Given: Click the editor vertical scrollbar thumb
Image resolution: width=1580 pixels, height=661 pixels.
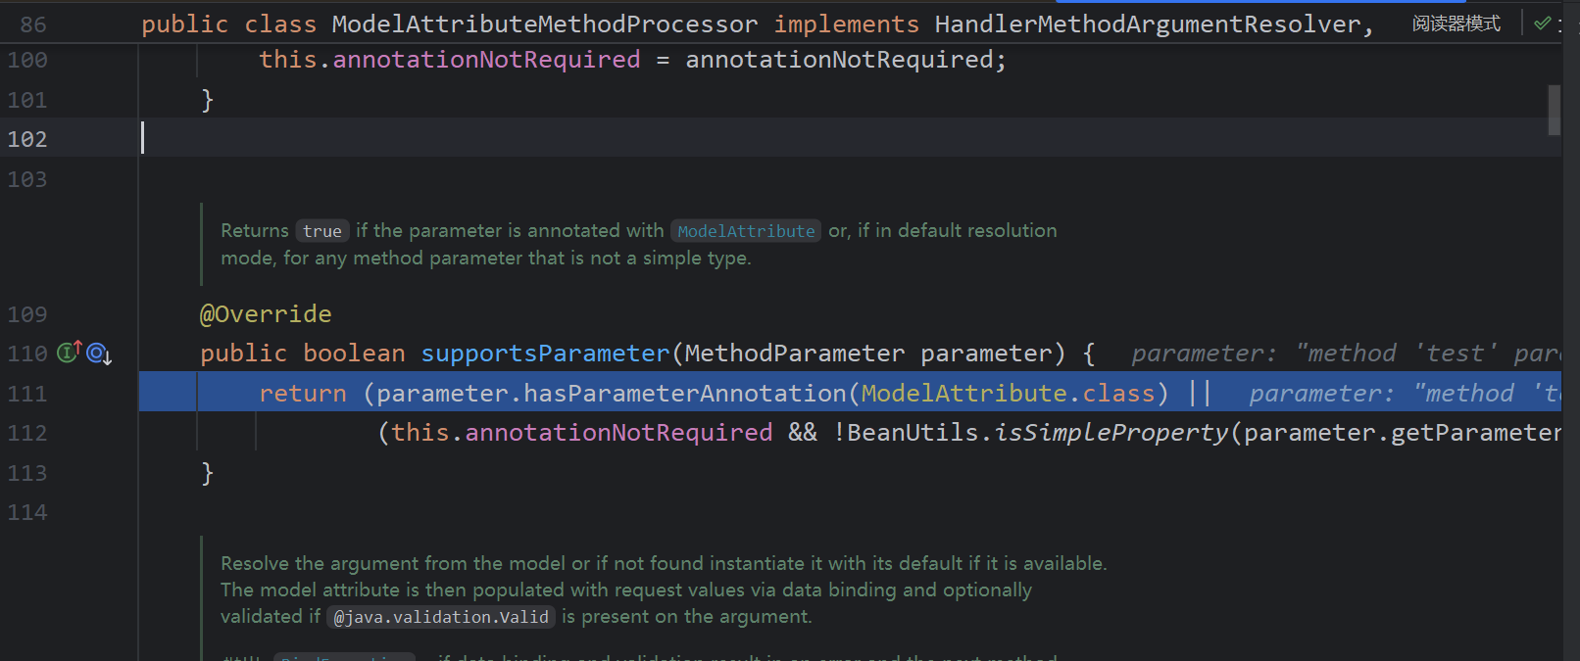Looking at the screenshot, I should [x=1554, y=110].
